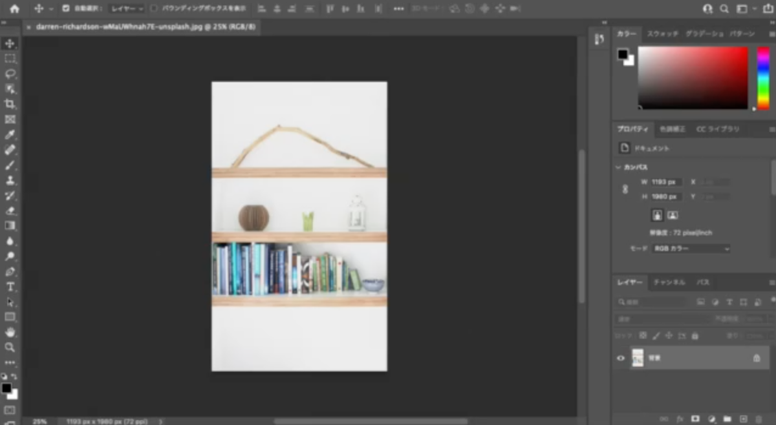Select the Rectangular Marquee tool
This screenshot has height=425, width=776.
coord(10,59)
